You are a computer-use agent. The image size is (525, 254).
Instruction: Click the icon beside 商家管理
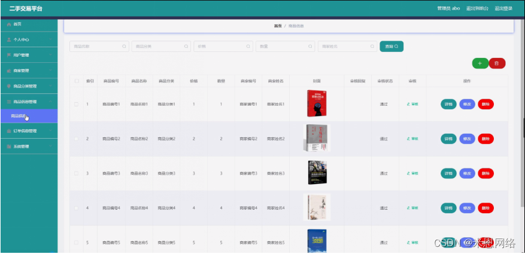click(9, 71)
